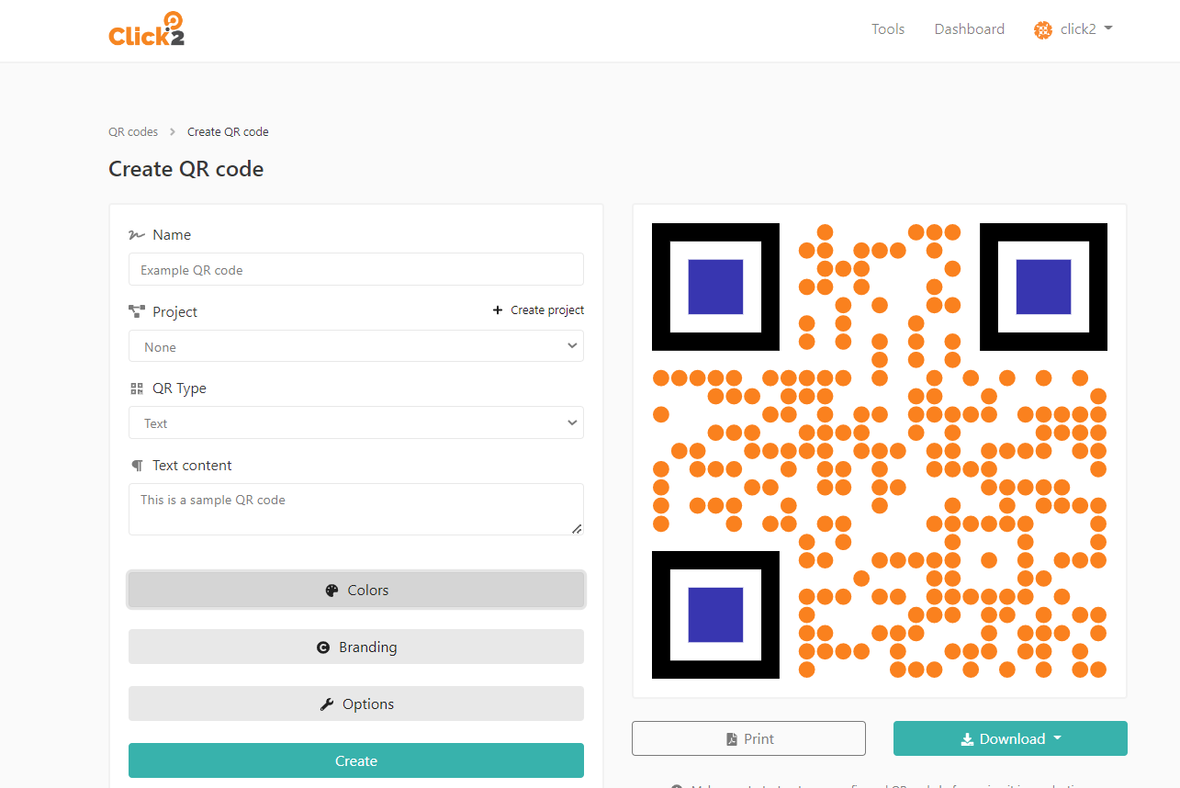Click the Create project link
The width and height of the screenshot is (1180, 788).
(538, 310)
